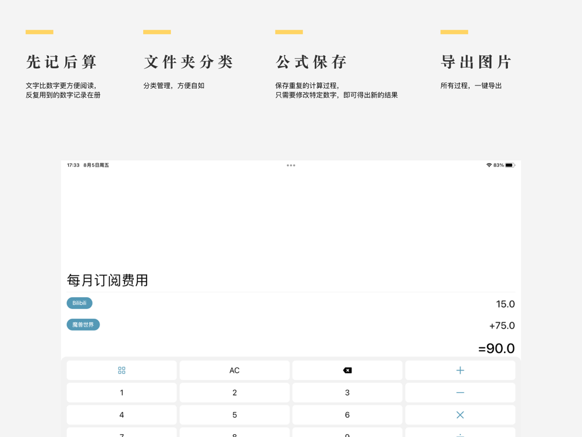Screen dimensions: 582x437
Task: Tap the backspace delete key
Action: pos(347,370)
